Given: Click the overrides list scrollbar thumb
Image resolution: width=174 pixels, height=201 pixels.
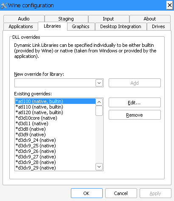Looking at the screenshot, I should (x=99, y=111).
